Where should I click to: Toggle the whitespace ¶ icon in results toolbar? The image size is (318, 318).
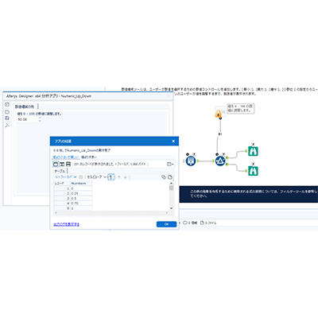coord(111,177)
